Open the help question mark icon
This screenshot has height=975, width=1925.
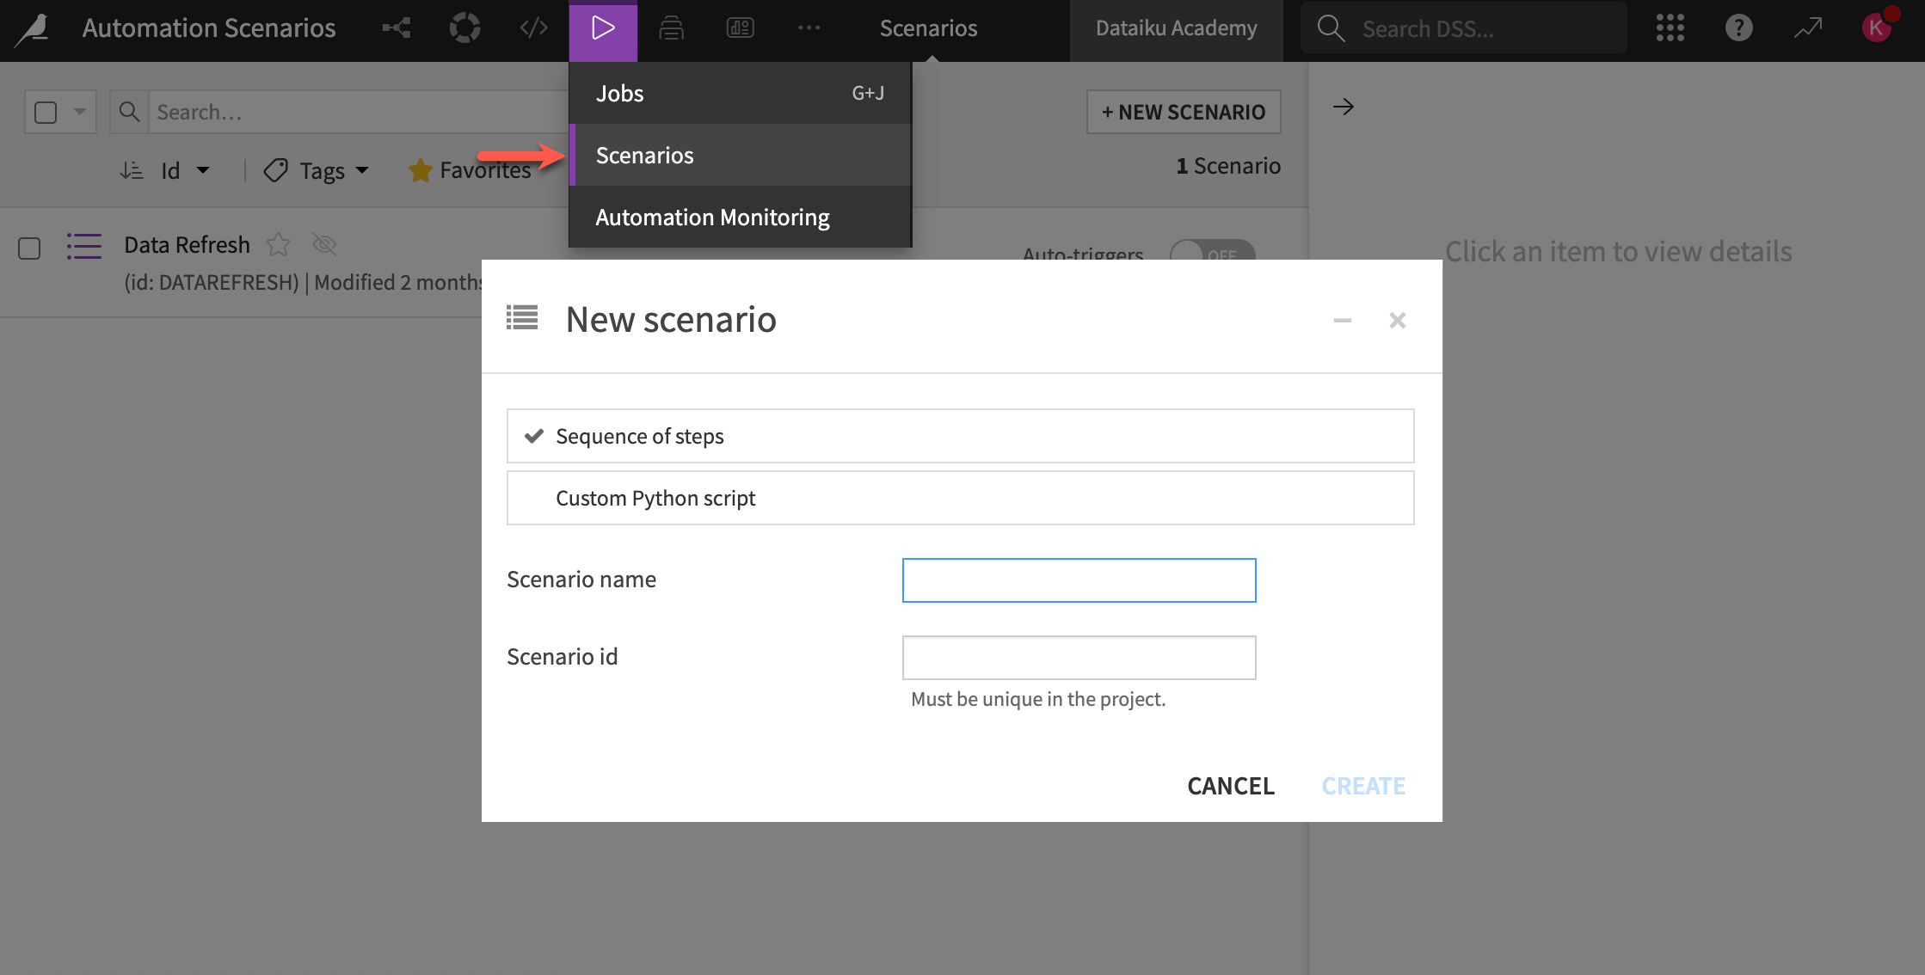coord(1739,28)
